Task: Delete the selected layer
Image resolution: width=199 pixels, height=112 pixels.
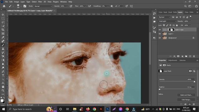Action: [194, 56]
